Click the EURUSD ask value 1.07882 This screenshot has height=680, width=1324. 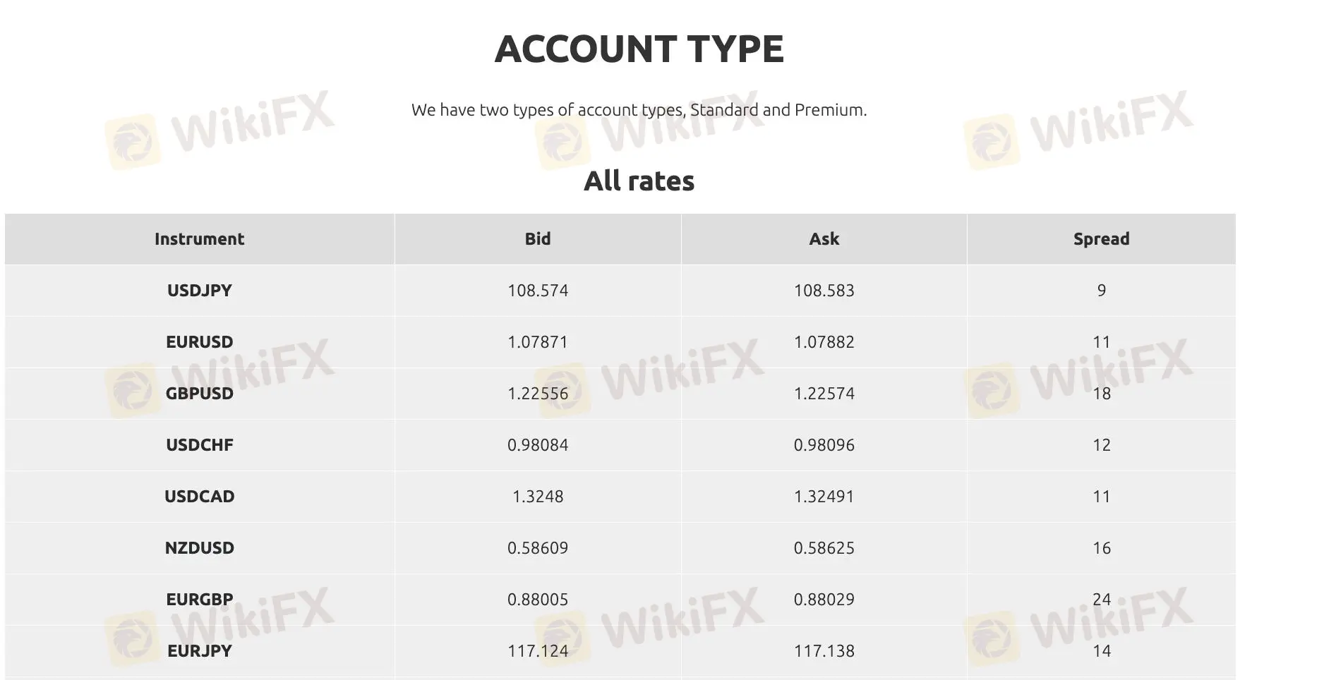(824, 342)
